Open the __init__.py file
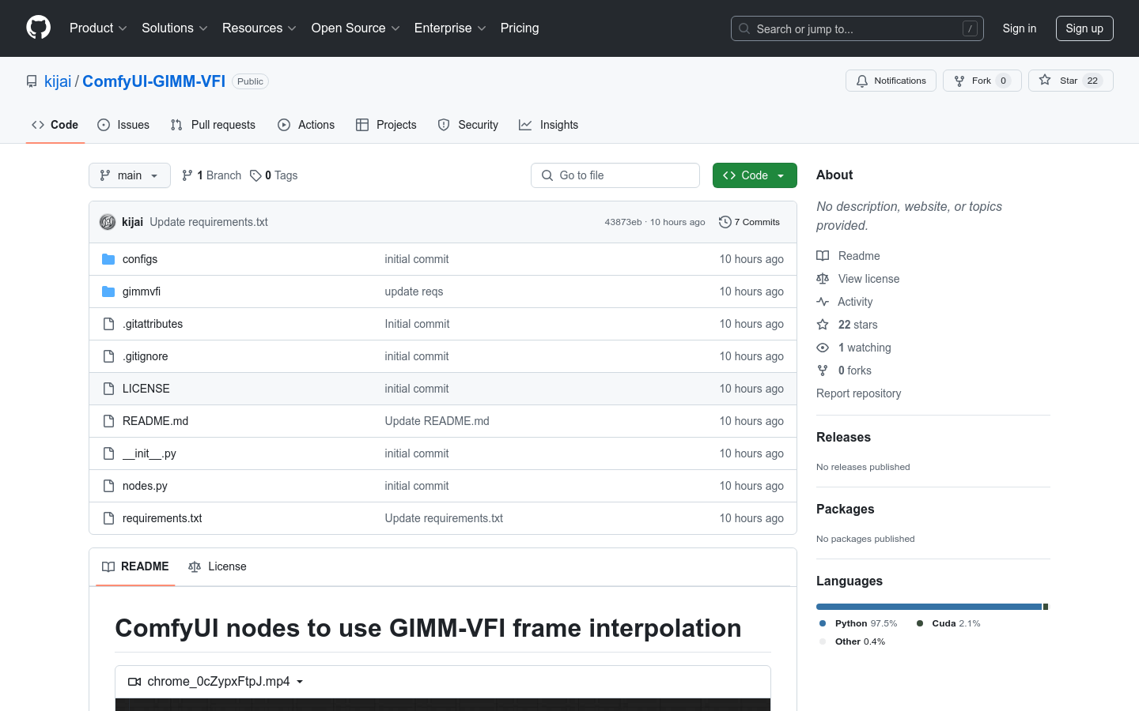Viewport: 1139px width, 711px height. (x=149, y=453)
